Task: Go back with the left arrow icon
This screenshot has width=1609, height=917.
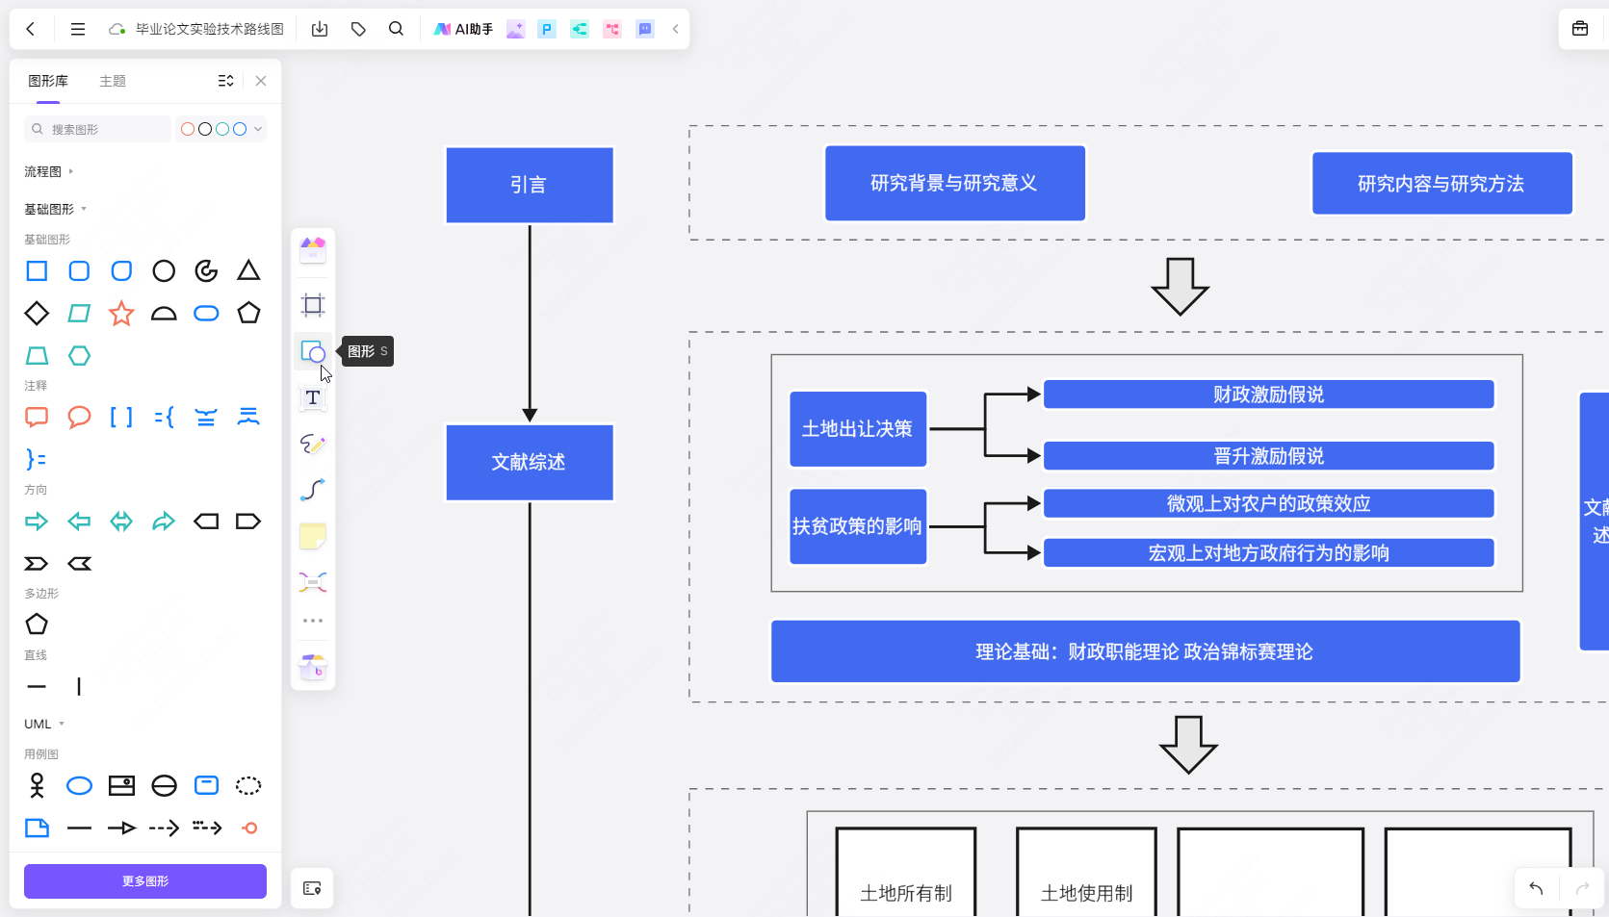Action: tap(31, 29)
